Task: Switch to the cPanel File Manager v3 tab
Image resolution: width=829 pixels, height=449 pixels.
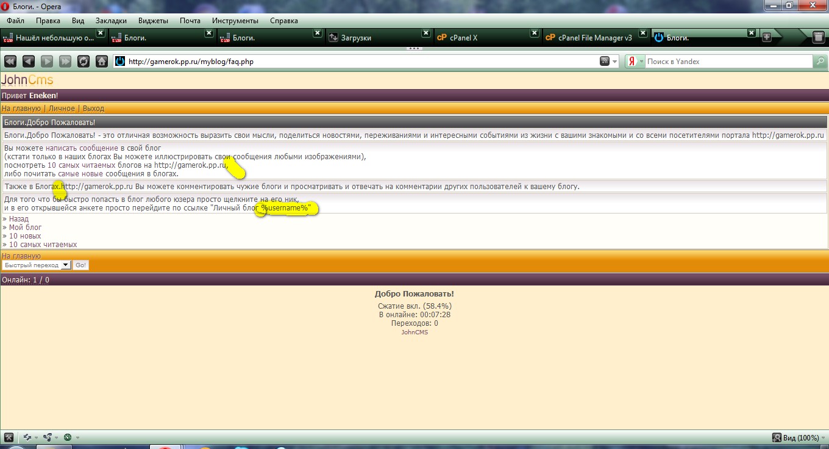Action: click(x=596, y=38)
